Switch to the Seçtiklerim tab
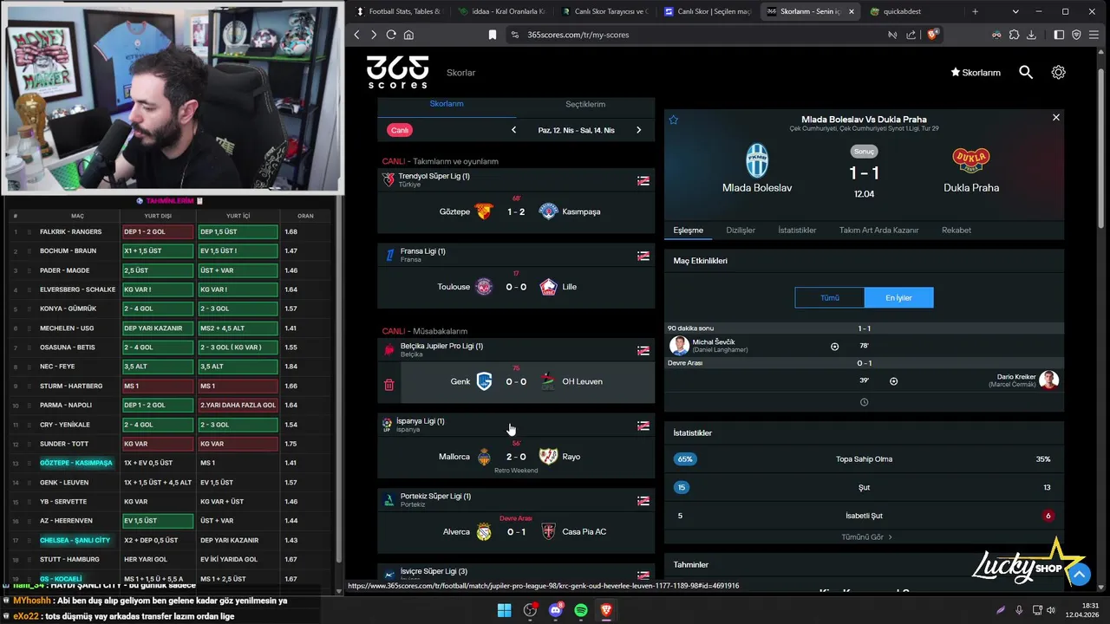1110x624 pixels. 585,104
